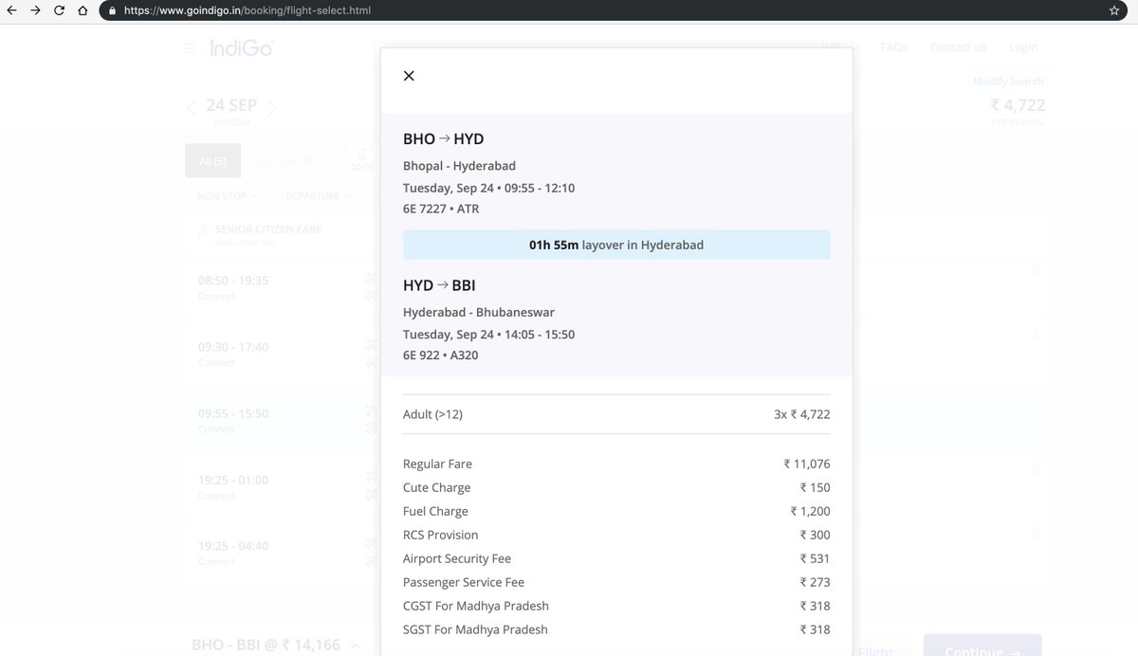Click the Regular Fare line
1138x656 pixels.
click(x=616, y=464)
